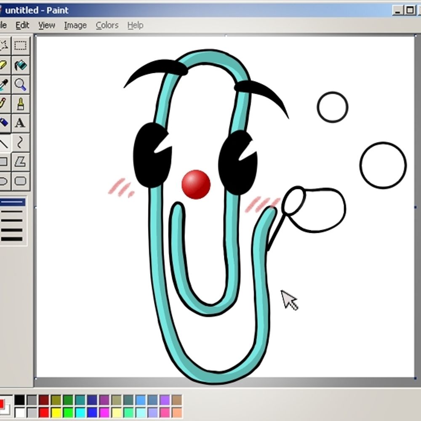Viewport: 421px width, 421px height.
Task: Click the foreground/background color indicator box
Action: click(x=5, y=406)
